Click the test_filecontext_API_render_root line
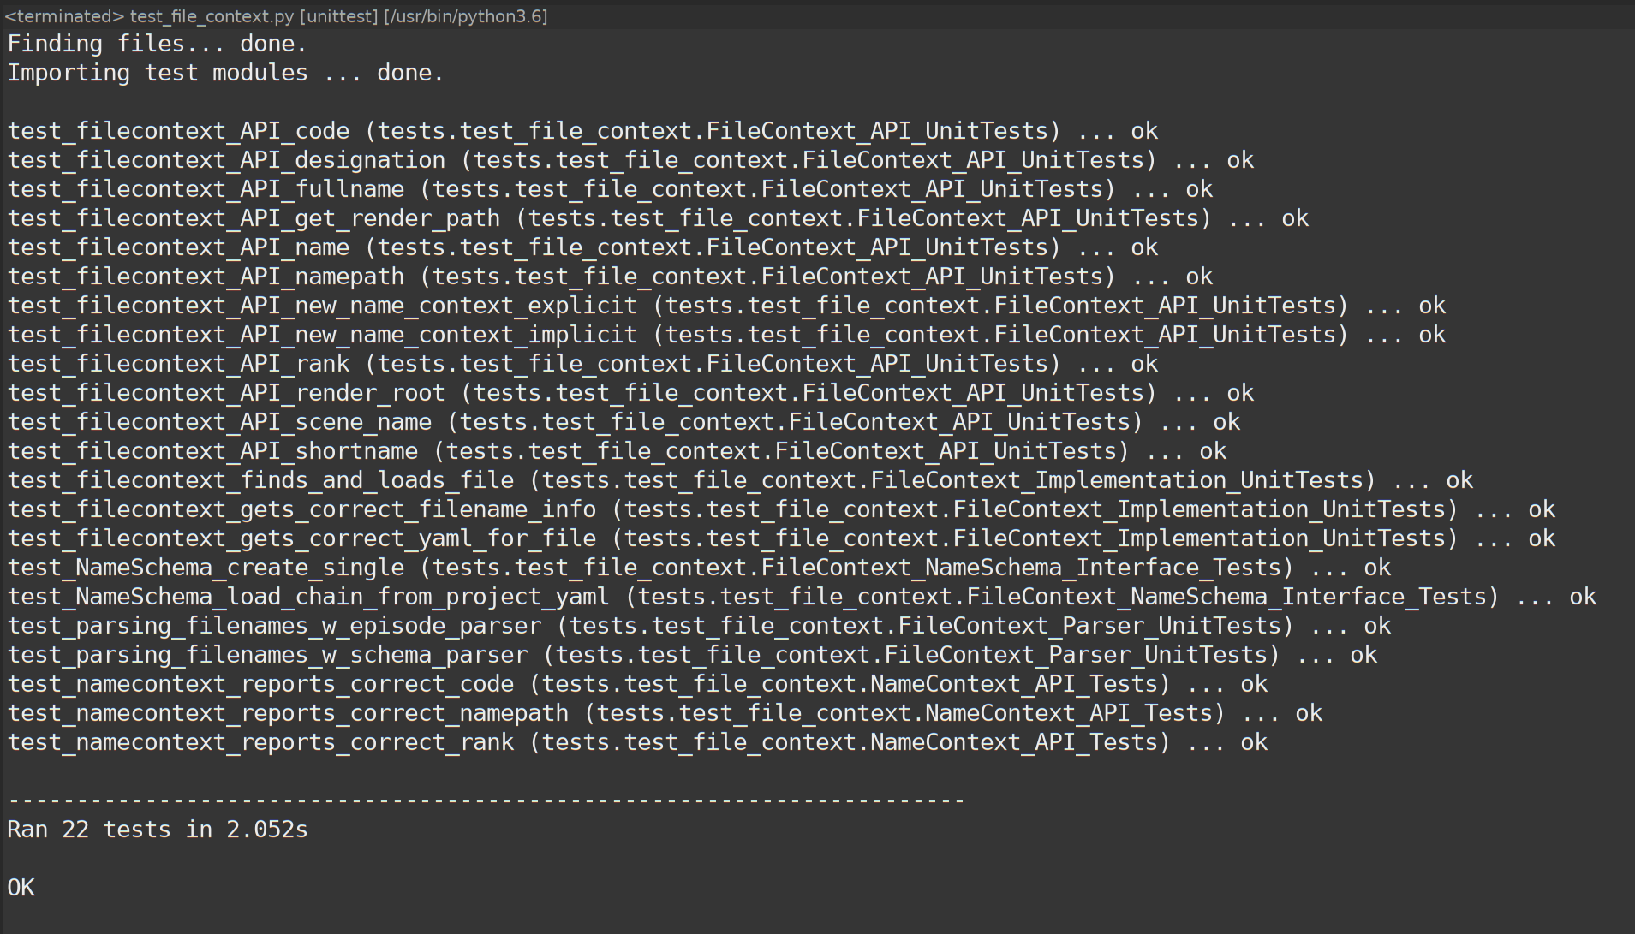 click(630, 393)
